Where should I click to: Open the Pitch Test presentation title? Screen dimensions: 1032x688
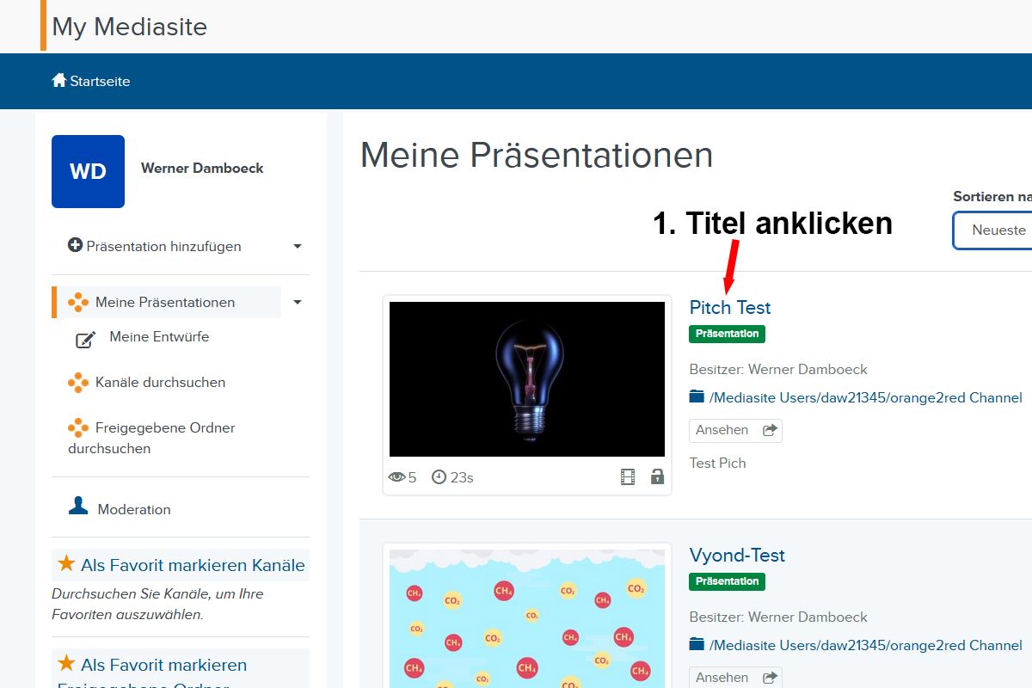click(x=730, y=307)
